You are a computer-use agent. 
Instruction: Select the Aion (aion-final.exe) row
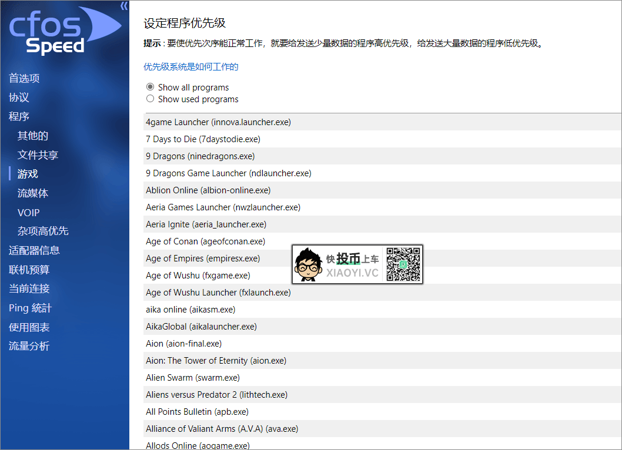coord(382,344)
